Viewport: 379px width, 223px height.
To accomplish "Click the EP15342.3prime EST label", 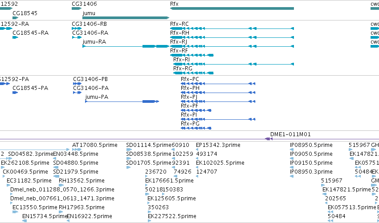I will (218, 145).
